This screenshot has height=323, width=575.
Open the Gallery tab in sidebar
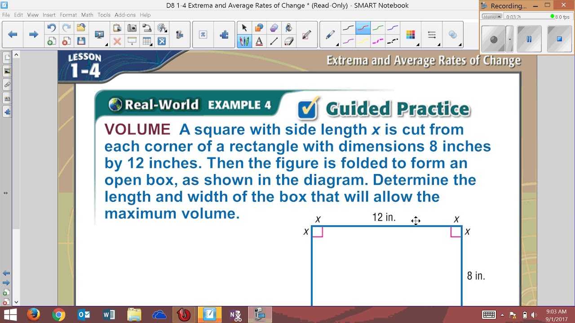coord(7,71)
